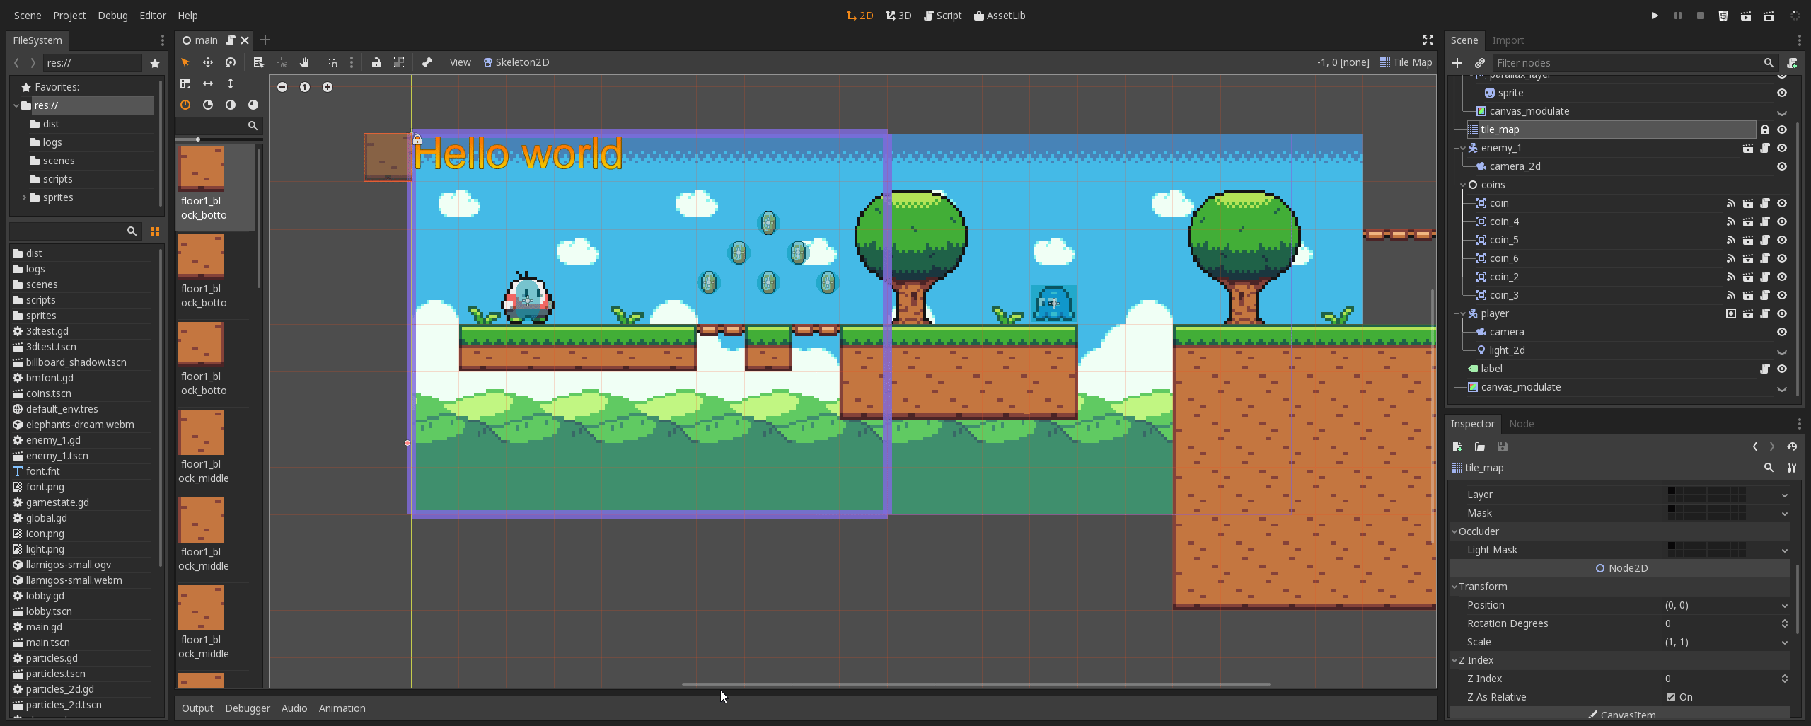Open the Project menu

coord(69,16)
